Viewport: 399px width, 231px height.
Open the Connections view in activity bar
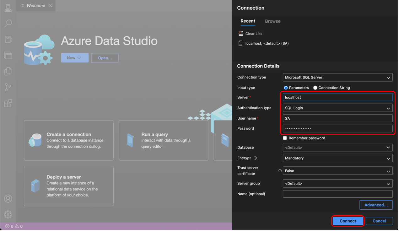(x=8, y=8)
